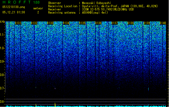Viewport: 169px width, 107px height.
Task: Click the meteor echo spot after 0133
Action: tap(55, 89)
